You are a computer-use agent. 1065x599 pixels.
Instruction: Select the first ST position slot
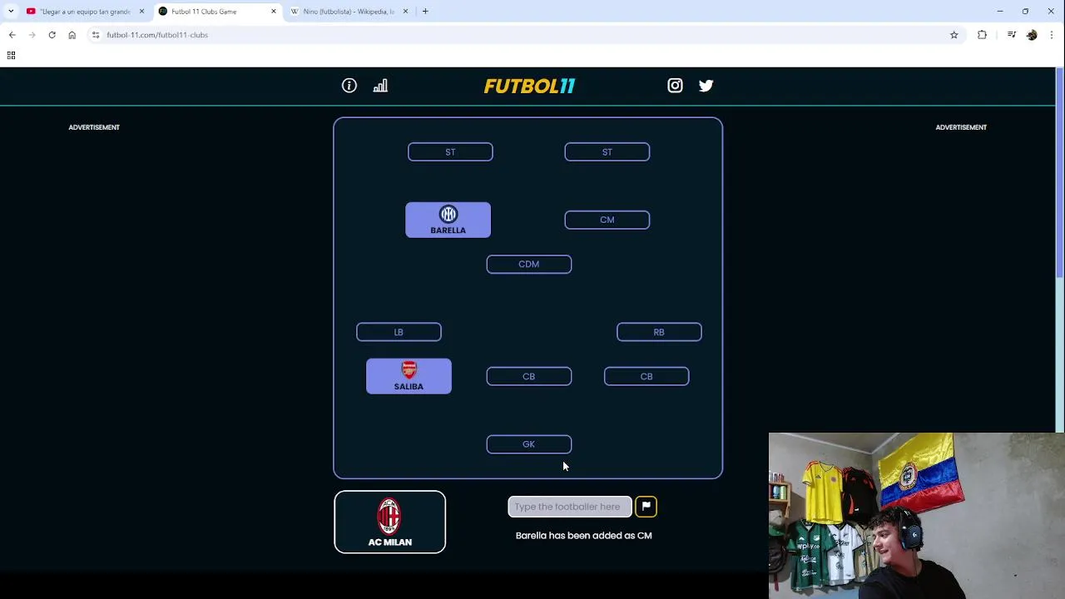[450, 151]
